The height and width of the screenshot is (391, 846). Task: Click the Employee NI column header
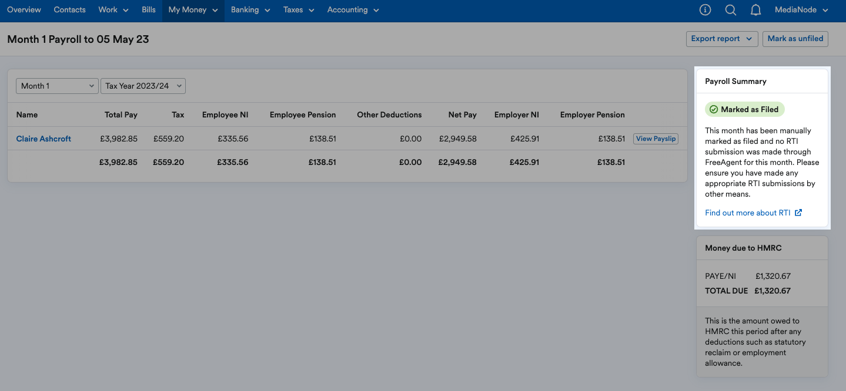coord(225,114)
